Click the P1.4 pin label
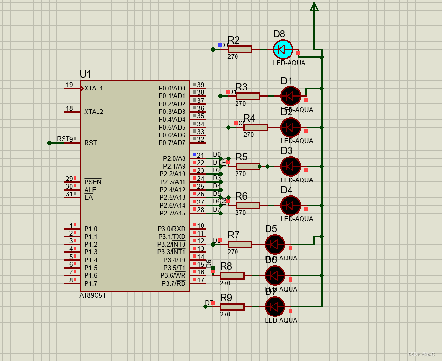This screenshot has width=442, height=361. tap(91, 260)
